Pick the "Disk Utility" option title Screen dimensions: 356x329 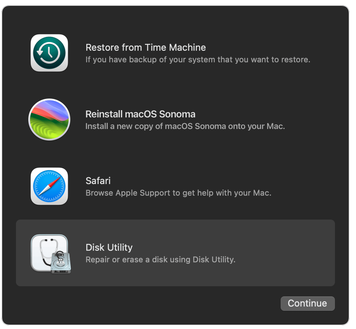click(x=109, y=247)
